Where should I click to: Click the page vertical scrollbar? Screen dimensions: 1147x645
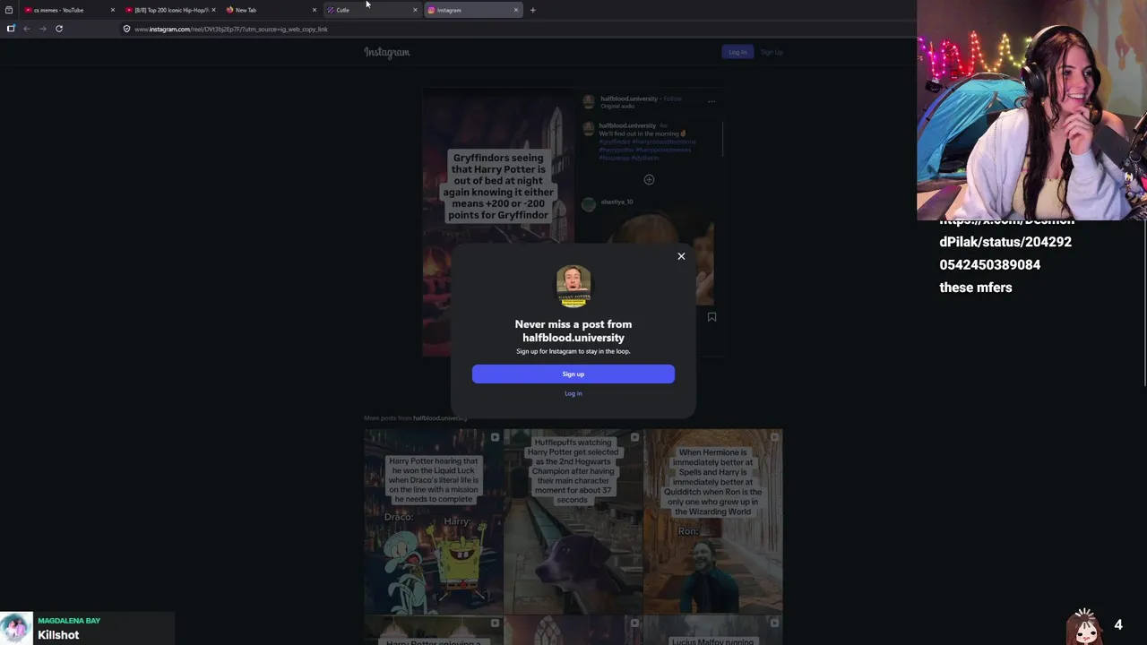[x=1144, y=305]
